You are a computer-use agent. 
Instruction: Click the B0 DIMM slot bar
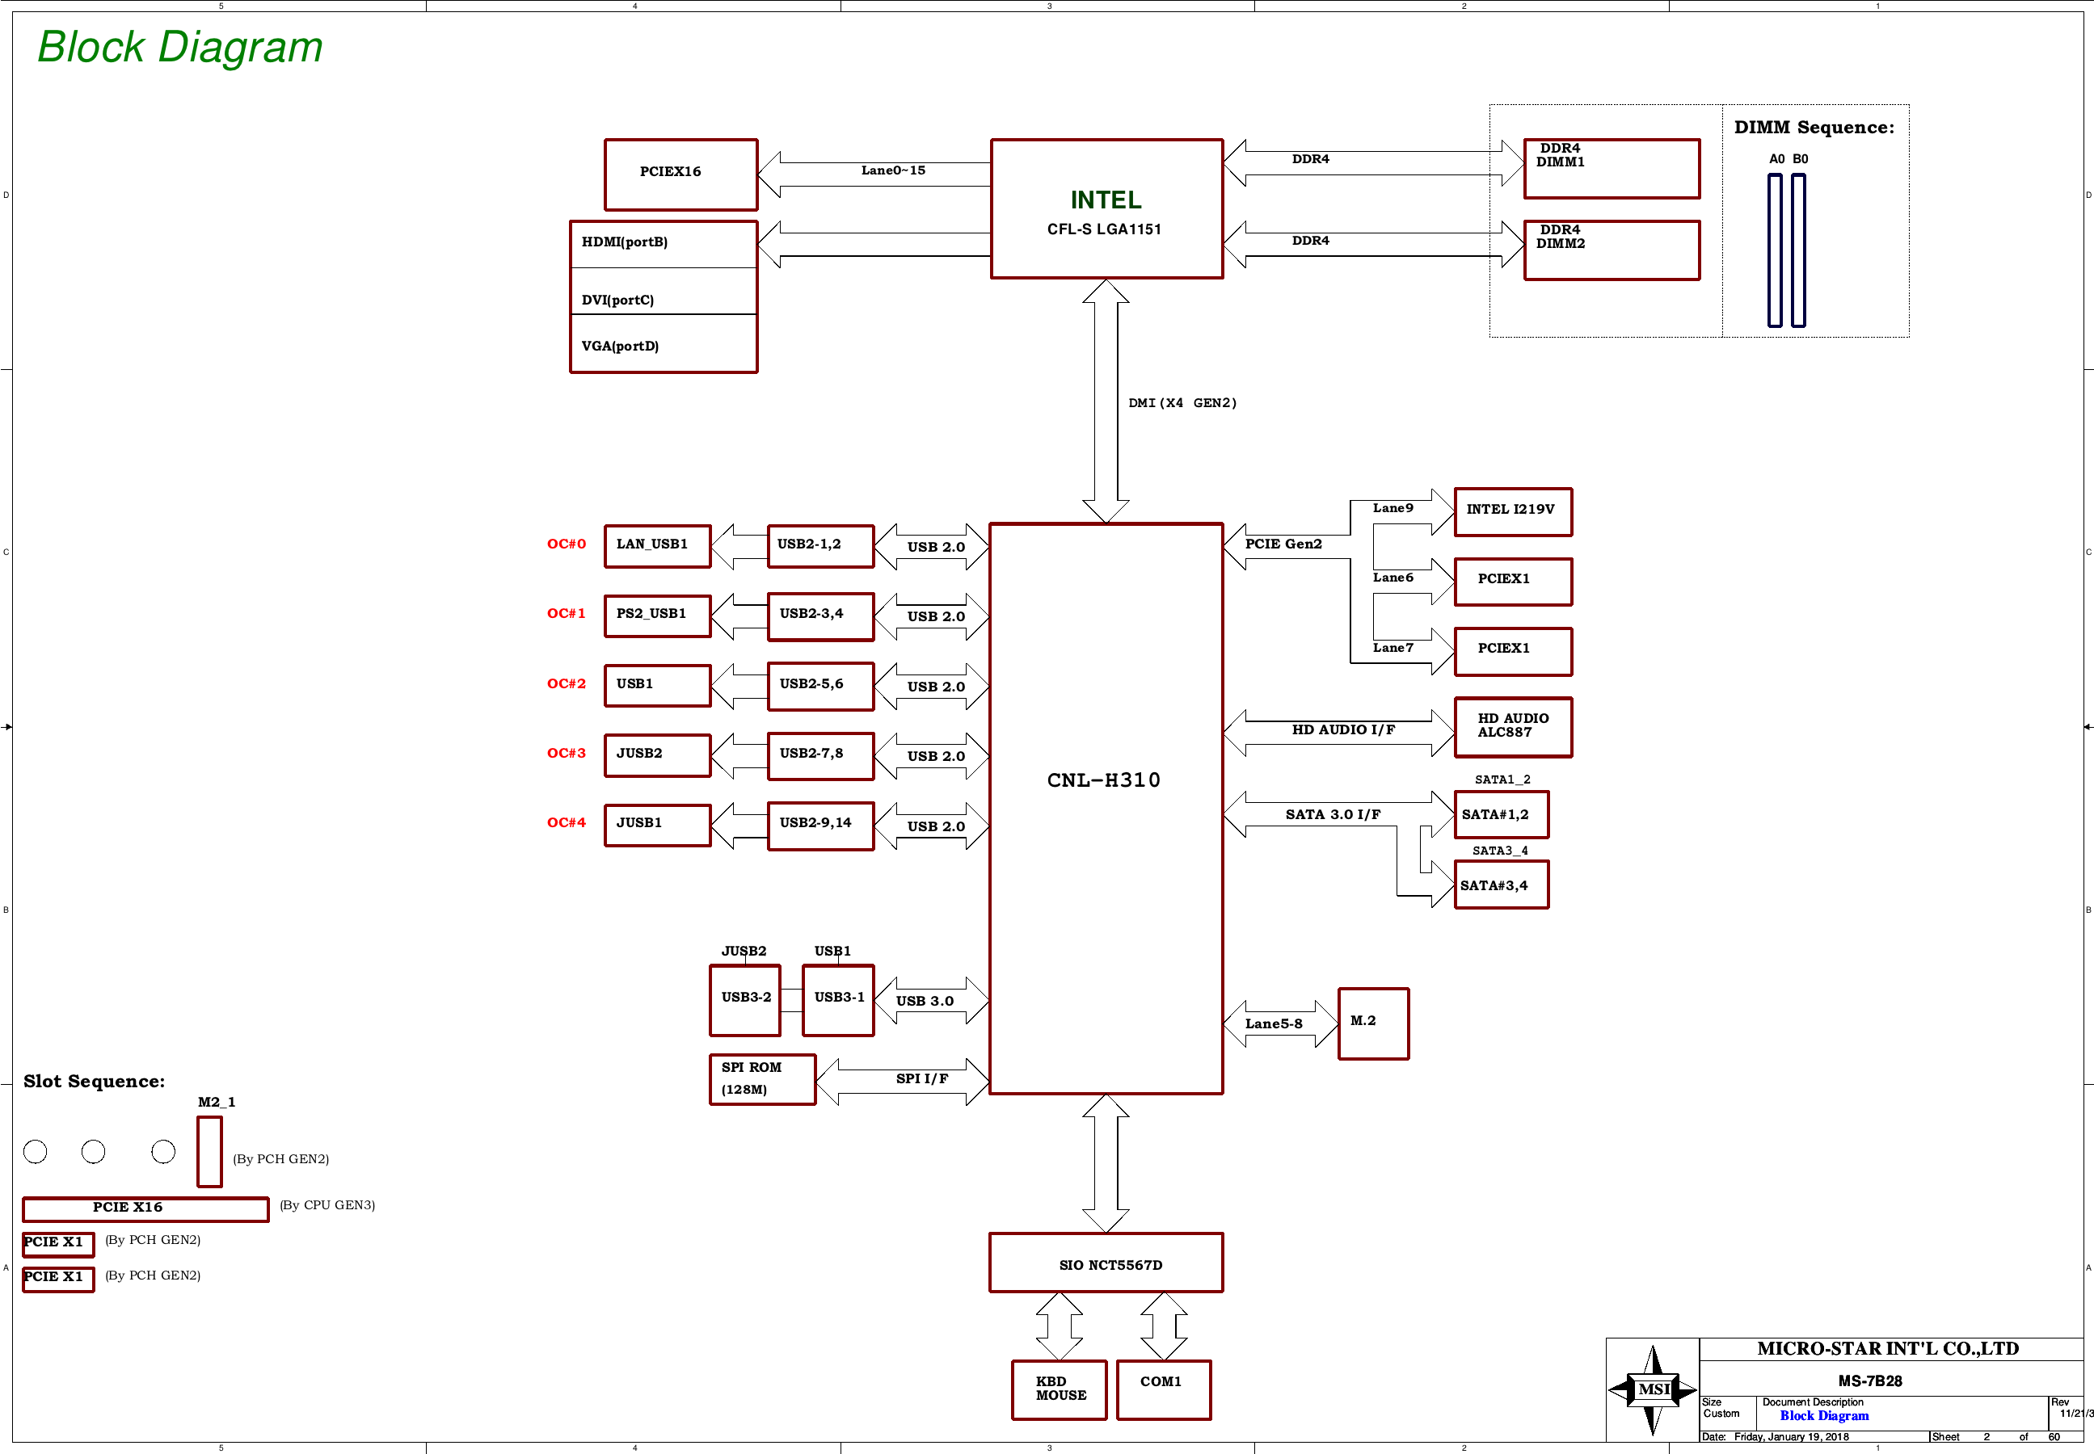click(x=1798, y=250)
